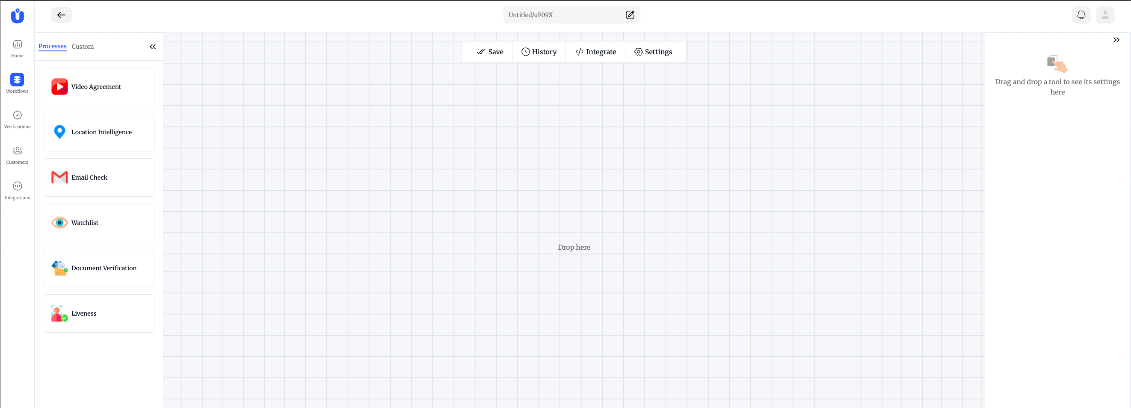Click the drag and drop hand illustration
Viewport: 1131px width, 408px height.
(x=1057, y=64)
